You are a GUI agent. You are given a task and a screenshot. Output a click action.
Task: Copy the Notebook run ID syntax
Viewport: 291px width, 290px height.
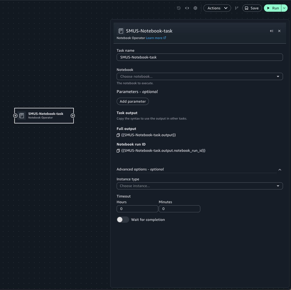118,151
